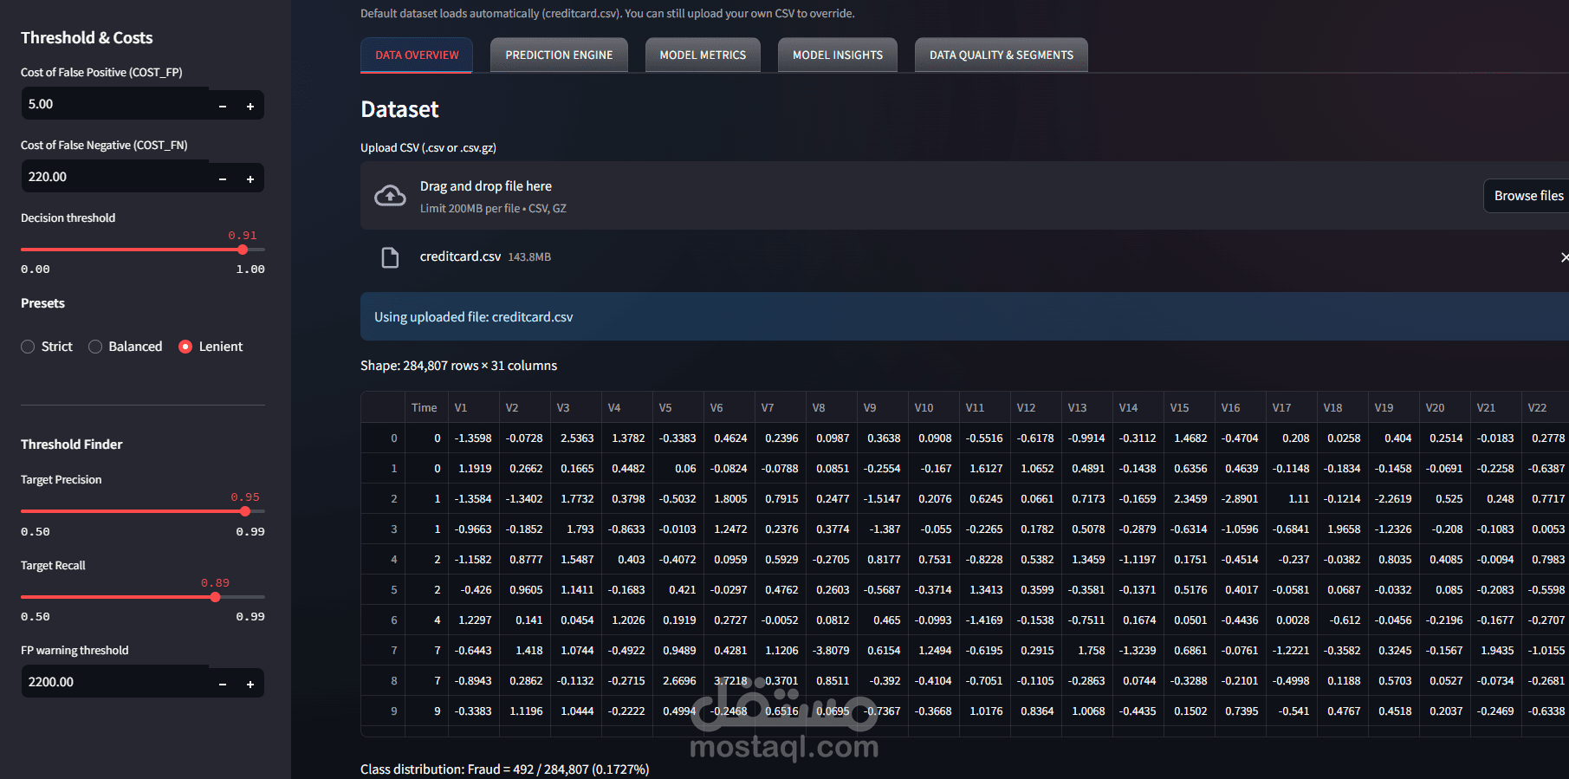Click the COST_FP input field showing 5.00
This screenshot has height=779, width=1569.
pos(115,105)
